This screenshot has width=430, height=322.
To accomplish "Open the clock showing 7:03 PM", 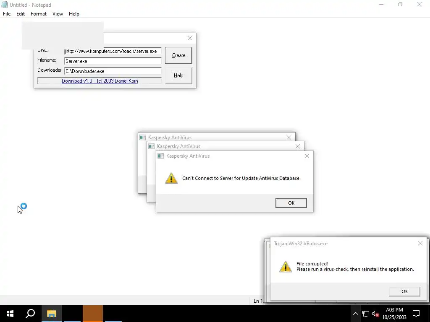I will click(394, 314).
